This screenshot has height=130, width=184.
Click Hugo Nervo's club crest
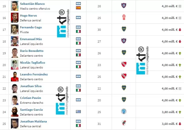click(123, 17)
